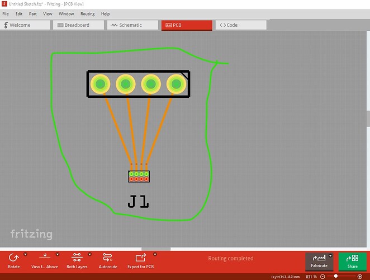
Task: Click the zoom in plus icon
Action: pos(359,277)
